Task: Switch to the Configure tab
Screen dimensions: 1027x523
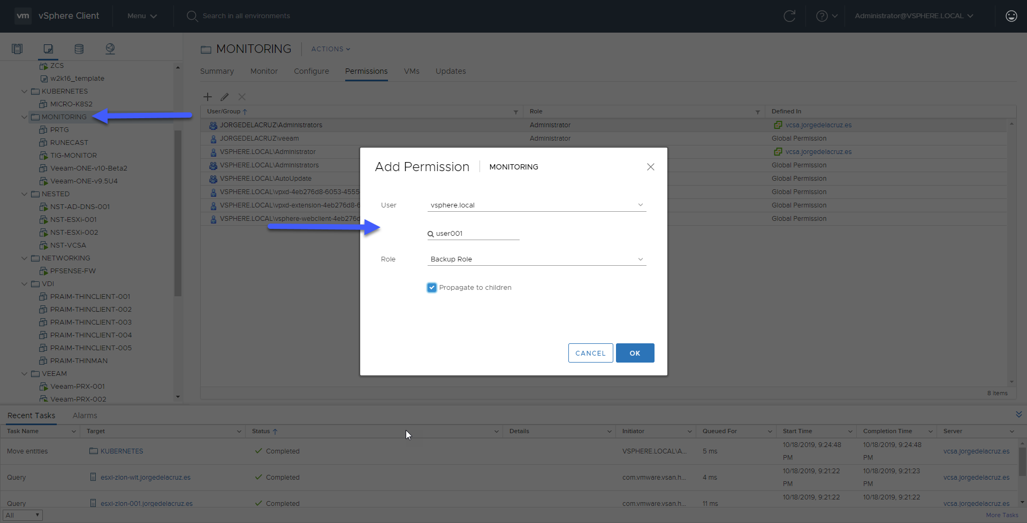Action: [311, 71]
